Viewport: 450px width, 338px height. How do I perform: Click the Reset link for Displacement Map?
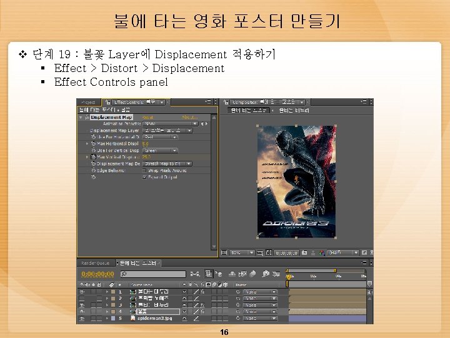147,117
